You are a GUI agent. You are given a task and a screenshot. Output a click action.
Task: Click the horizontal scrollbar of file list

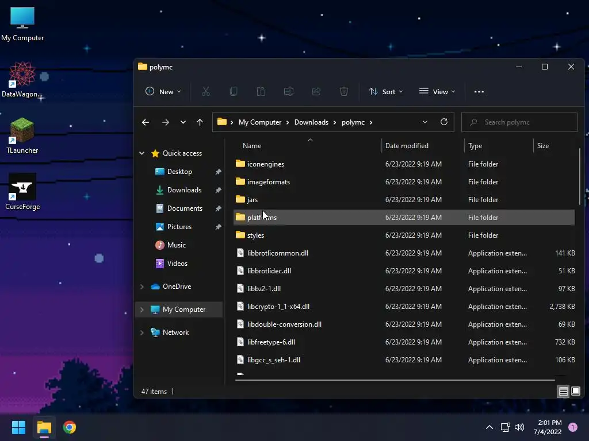click(395, 380)
